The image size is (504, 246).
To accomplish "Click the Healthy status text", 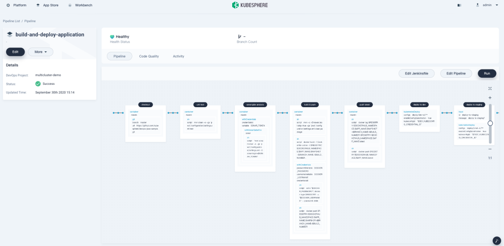I will [x=122, y=36].
